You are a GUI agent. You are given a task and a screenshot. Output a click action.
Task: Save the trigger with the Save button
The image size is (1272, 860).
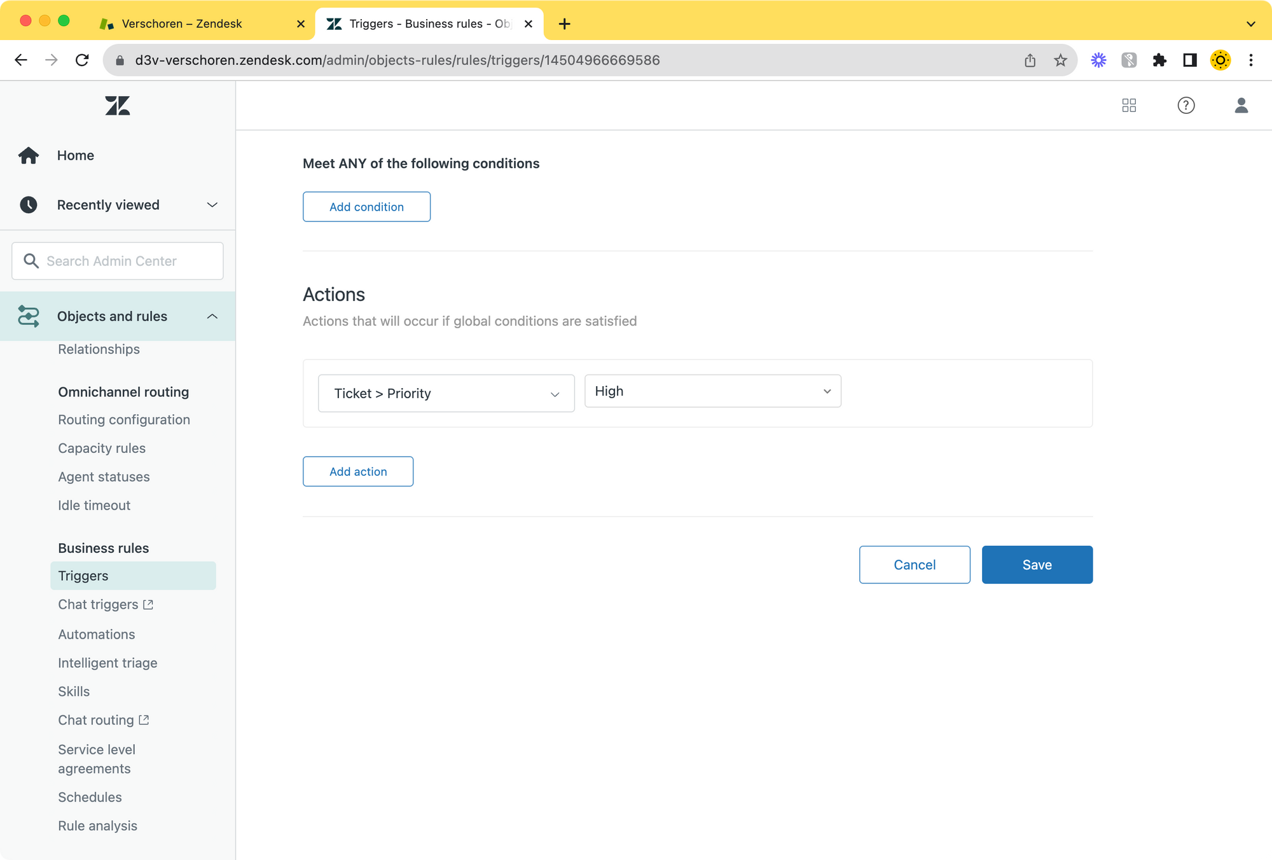1037,565
